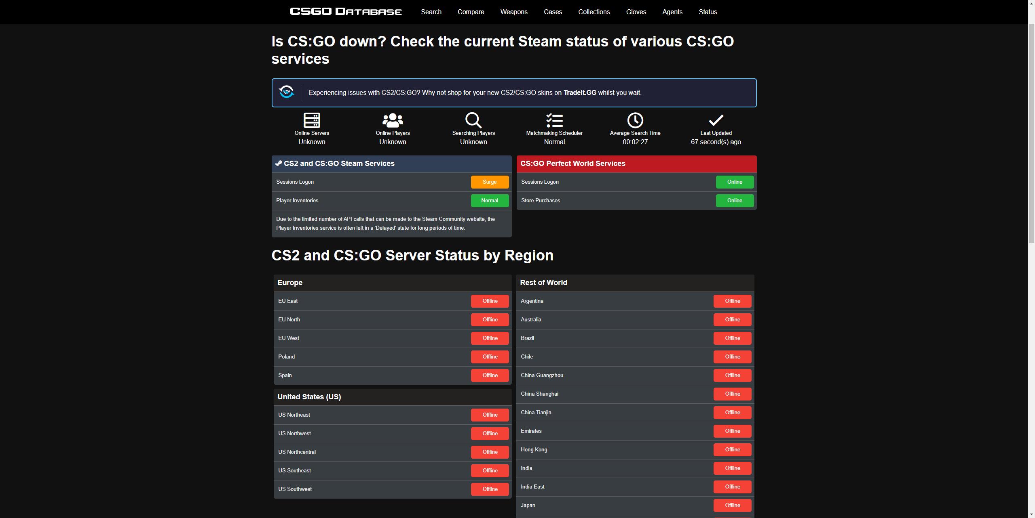Click the Online badge for Store Purchases

(x=735, y=201)
